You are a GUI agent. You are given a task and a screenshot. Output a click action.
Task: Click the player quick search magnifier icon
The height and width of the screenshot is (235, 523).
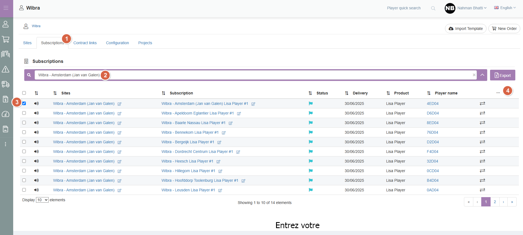click(x=433, y=8)
